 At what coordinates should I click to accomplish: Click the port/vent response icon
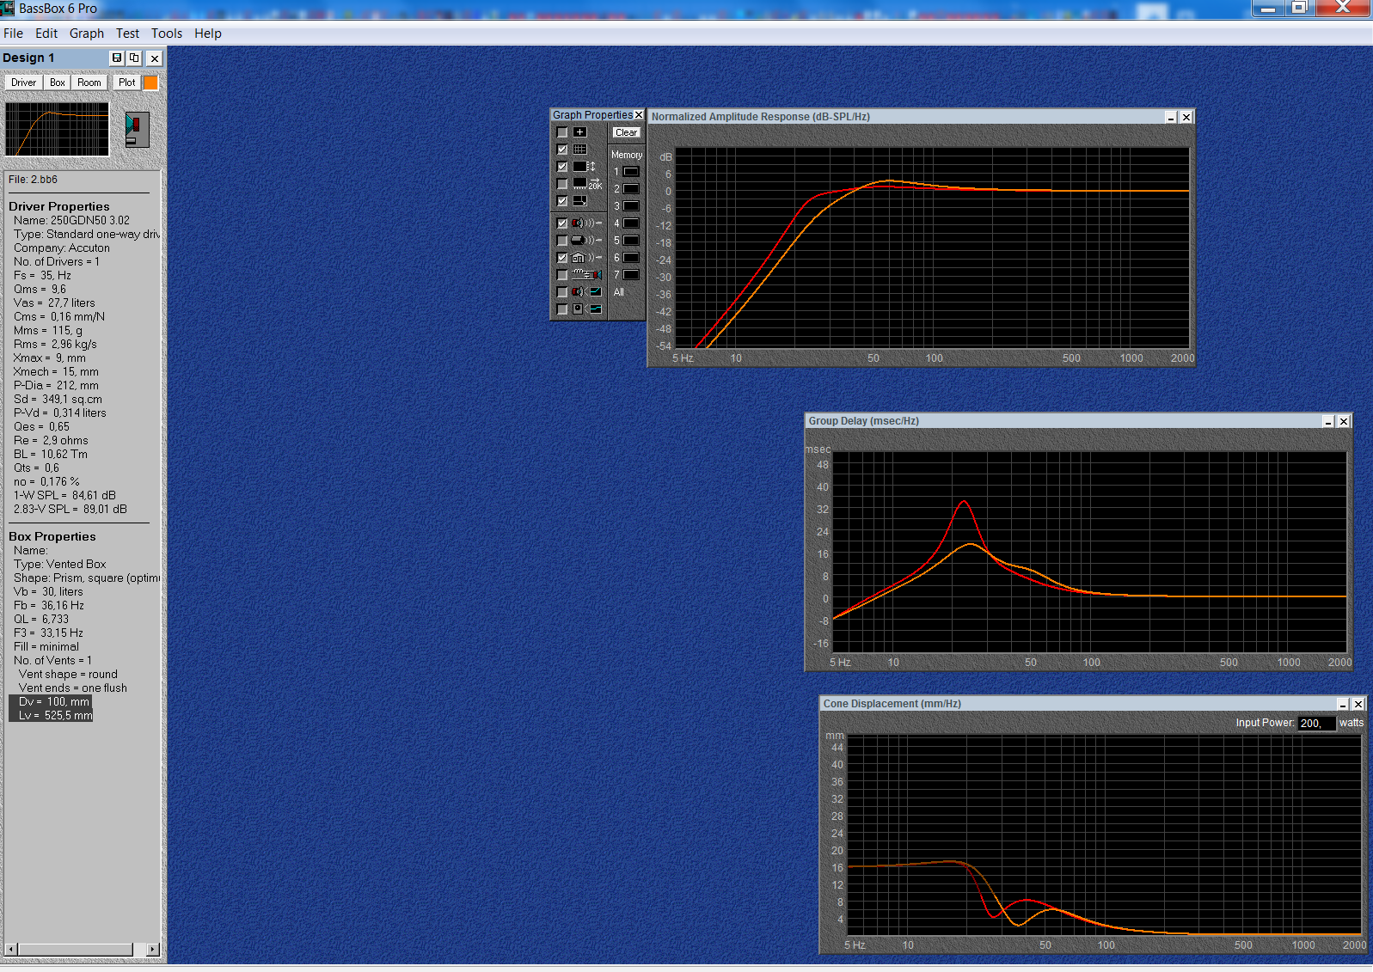[586, 241]
